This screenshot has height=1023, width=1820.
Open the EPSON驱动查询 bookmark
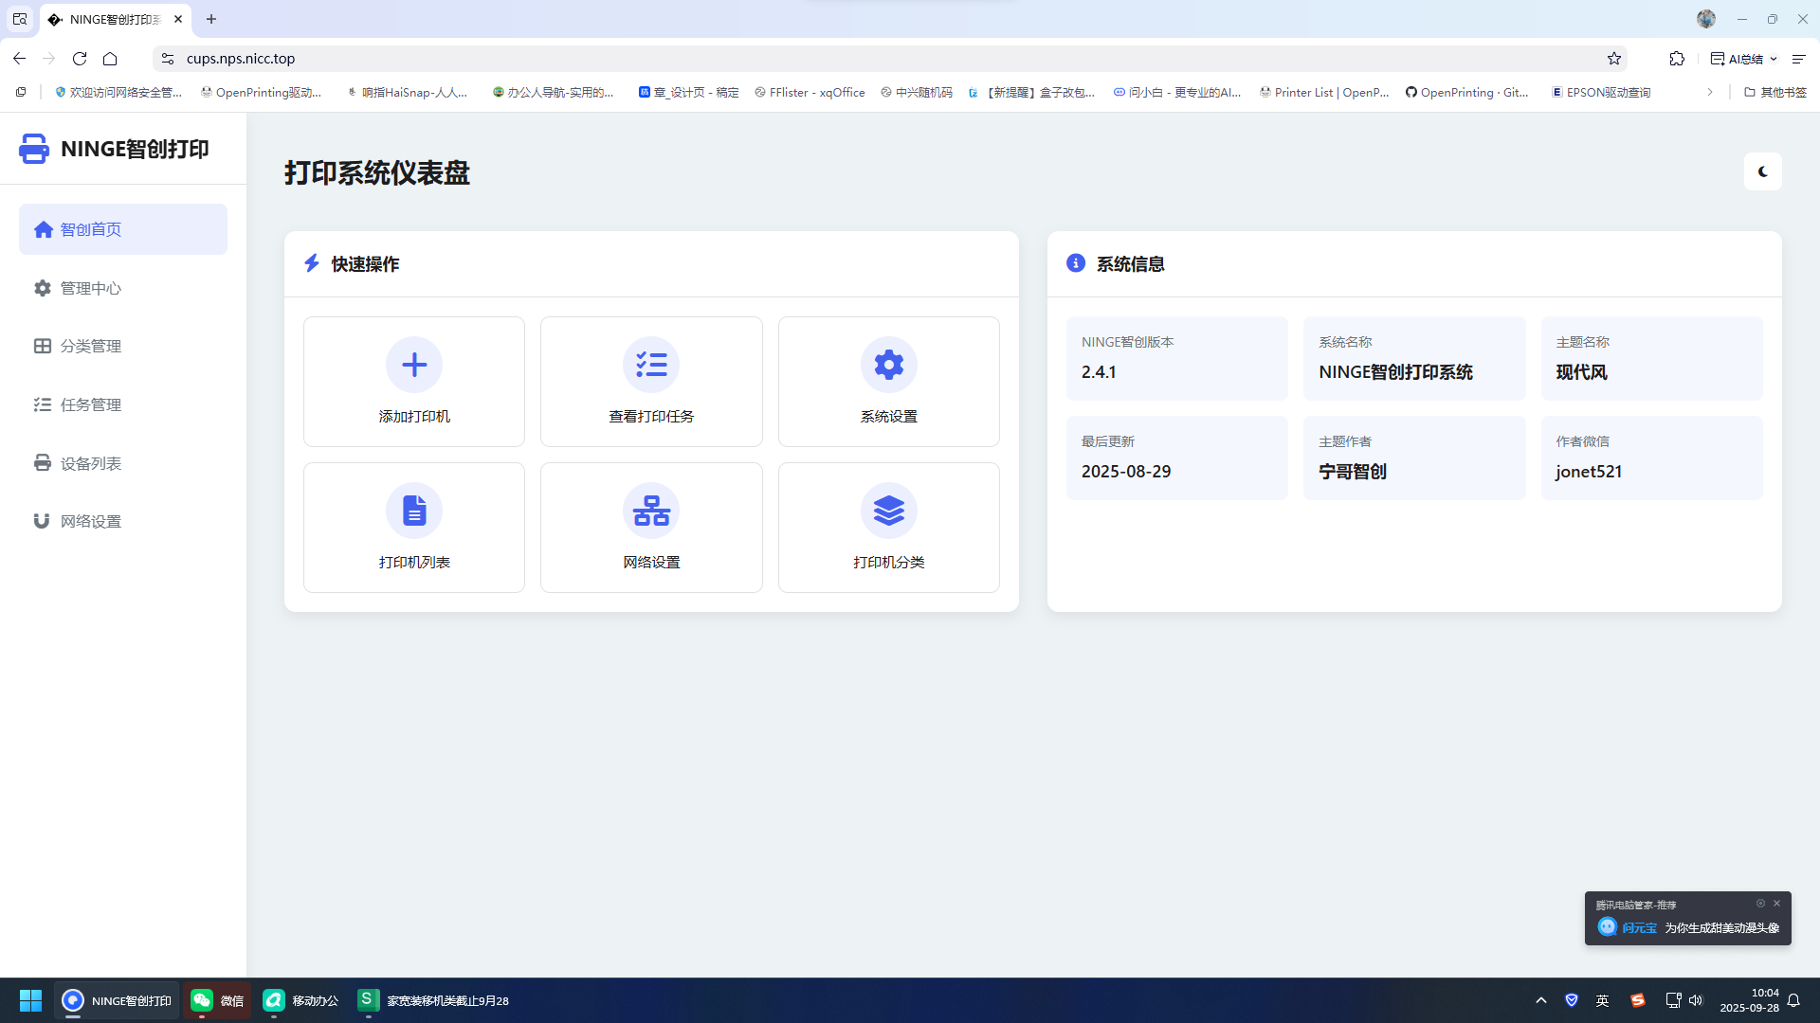click(x=1601, y=92)
